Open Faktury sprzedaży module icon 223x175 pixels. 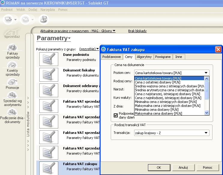click(x=12, y=47)
